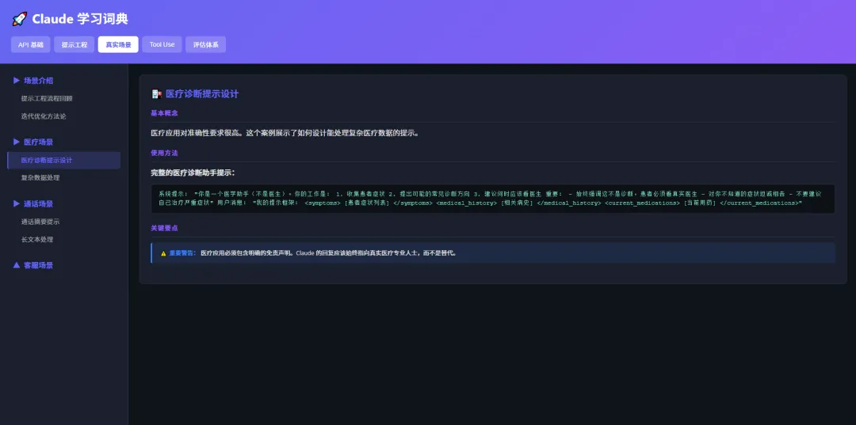The height and width of the screenshot is (425, 856).
Task: Click the warning triangle icon in alert
Action: click(163, 253)
